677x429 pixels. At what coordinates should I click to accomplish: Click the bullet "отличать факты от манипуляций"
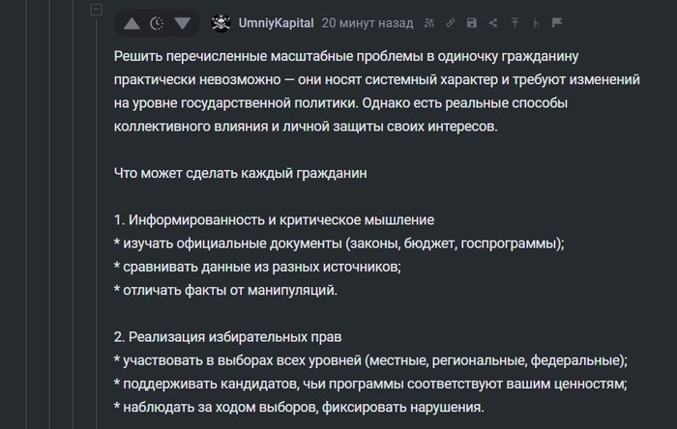[225, 290]
